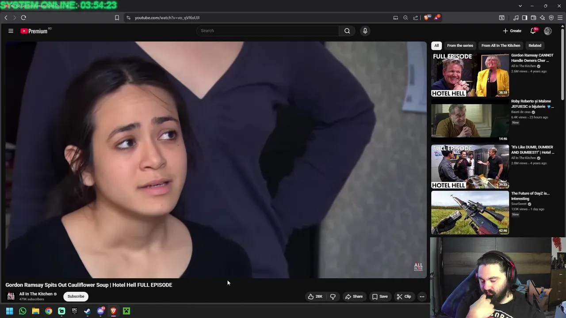Open Brave playlist music note icon
This screenshot has height=318, width=566.
[x=516, y=18]
